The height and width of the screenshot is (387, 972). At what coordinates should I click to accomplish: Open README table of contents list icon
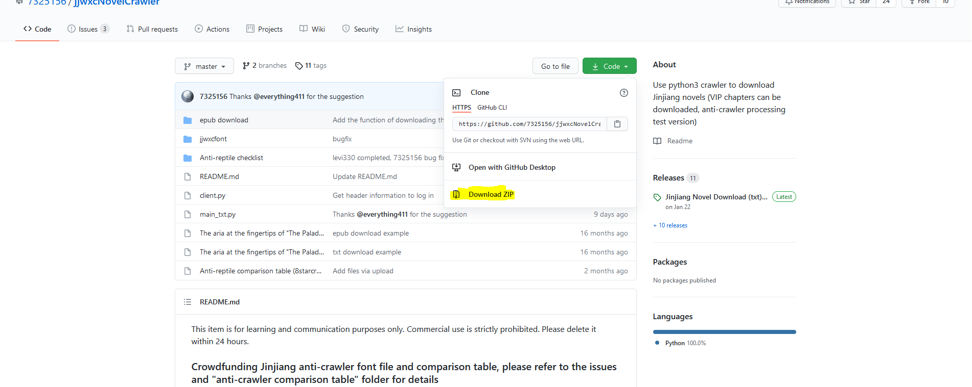[x=188, y=302]
